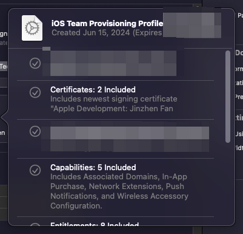Click the popover's pointer arrow on its left edge
This screenshot has width=243, height=234.
pyautogui.click(x=4, y=117)
